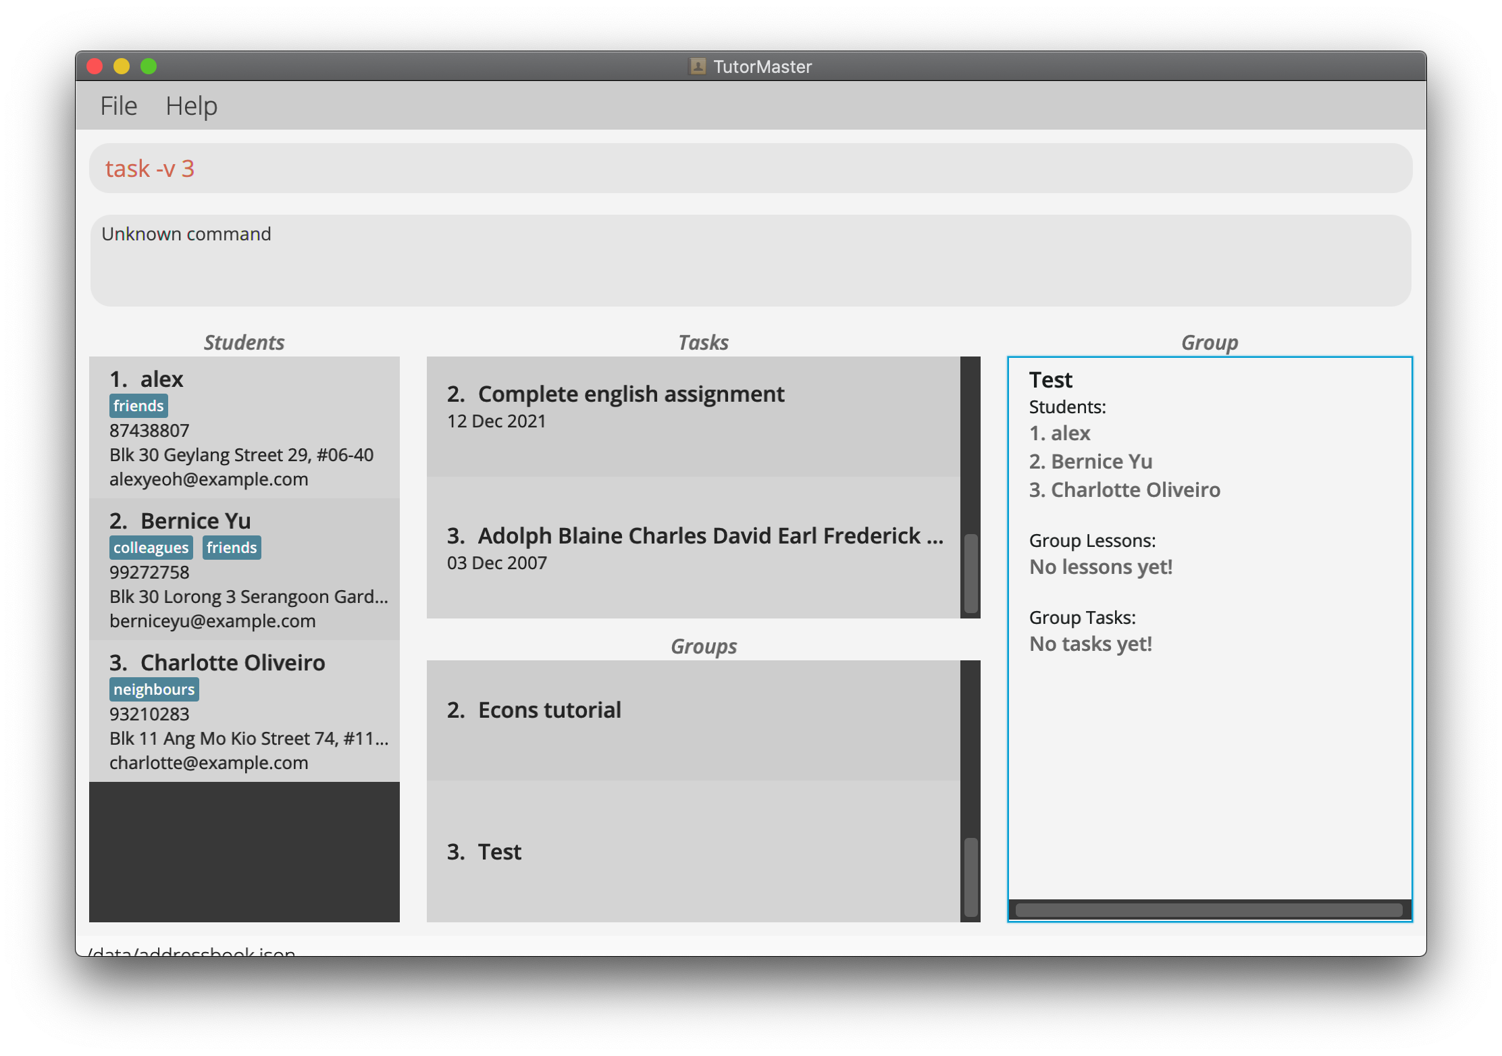Click the friends tag under alex
Screen dimensions: 1502x1056
[138, 406]
